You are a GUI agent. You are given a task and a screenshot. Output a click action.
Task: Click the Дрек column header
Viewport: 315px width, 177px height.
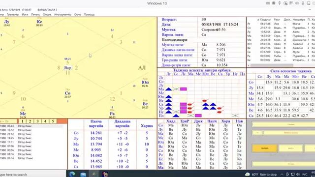tap(198, 121)
